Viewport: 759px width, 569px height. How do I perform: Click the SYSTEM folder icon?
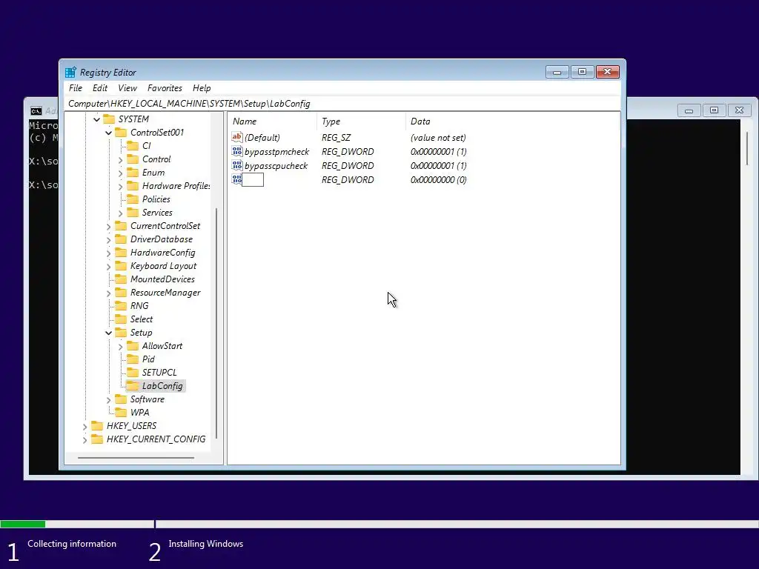(x=109, y=119)
